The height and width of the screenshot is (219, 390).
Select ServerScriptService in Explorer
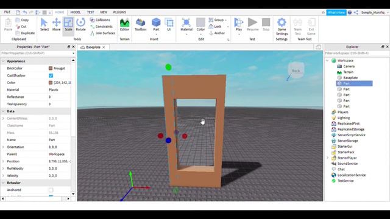pyautogui.click(x=351, y=135)
